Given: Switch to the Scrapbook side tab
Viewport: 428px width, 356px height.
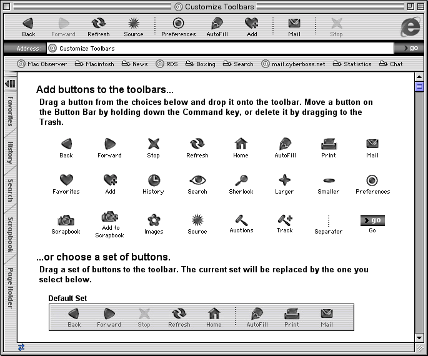Looking at the screenshot, I should click(10, 234).
